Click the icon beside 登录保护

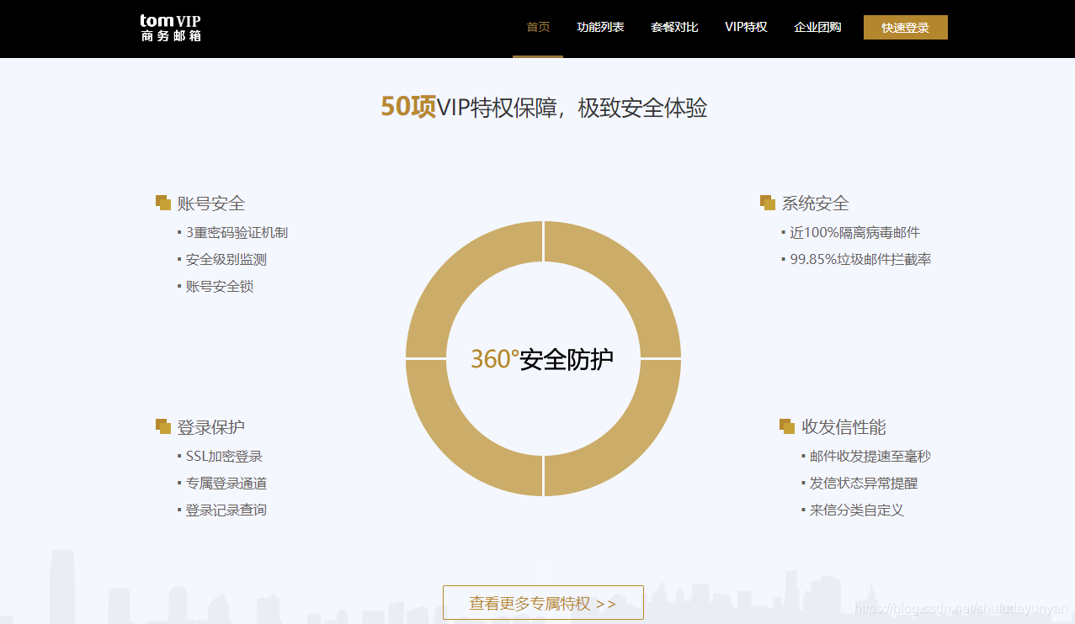[163, 426]
